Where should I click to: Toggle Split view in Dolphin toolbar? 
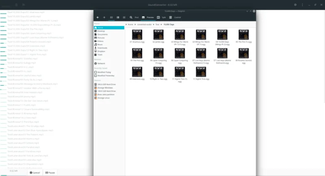[161, 17]
